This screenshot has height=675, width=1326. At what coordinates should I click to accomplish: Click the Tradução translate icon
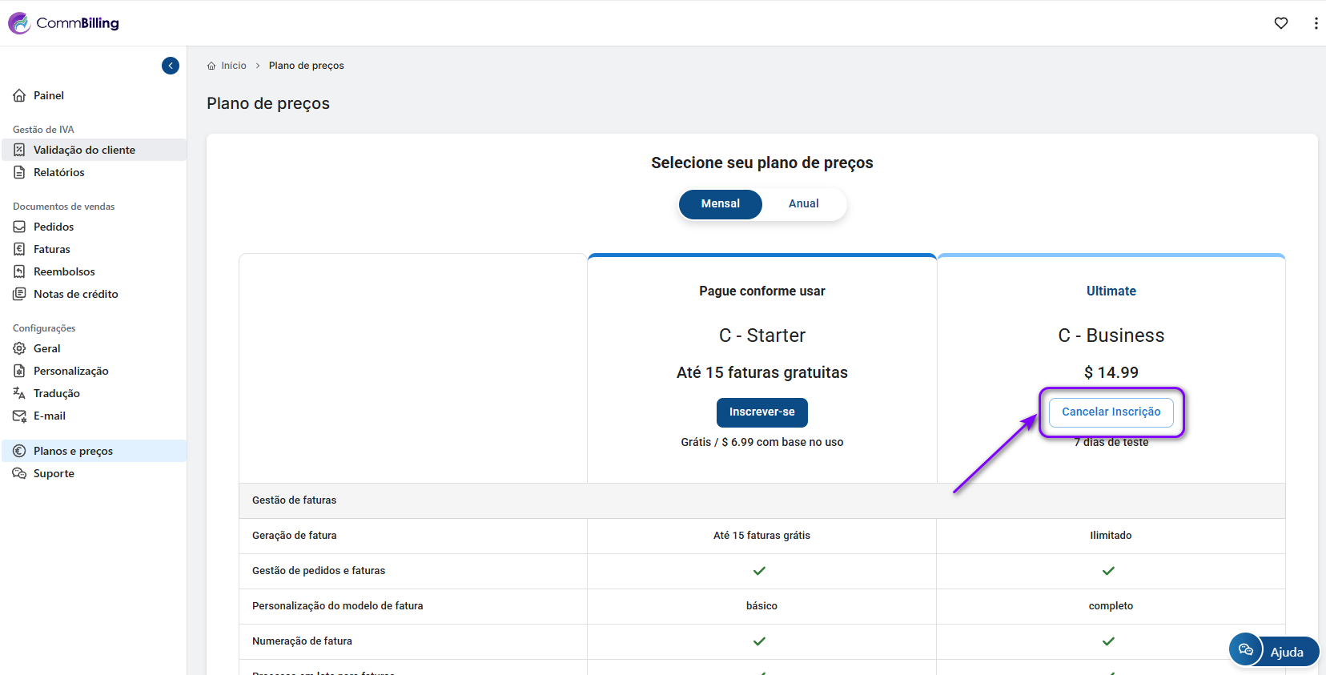(x=19, y=393)
